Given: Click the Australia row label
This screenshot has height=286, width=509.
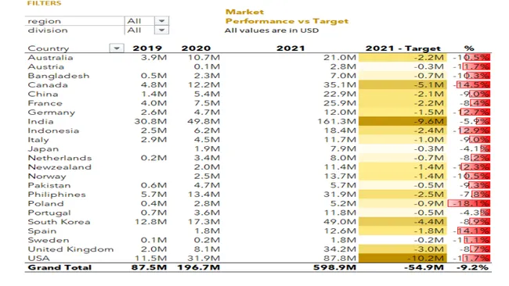Looking at the screenshot, I should click(x=50, y=57).
